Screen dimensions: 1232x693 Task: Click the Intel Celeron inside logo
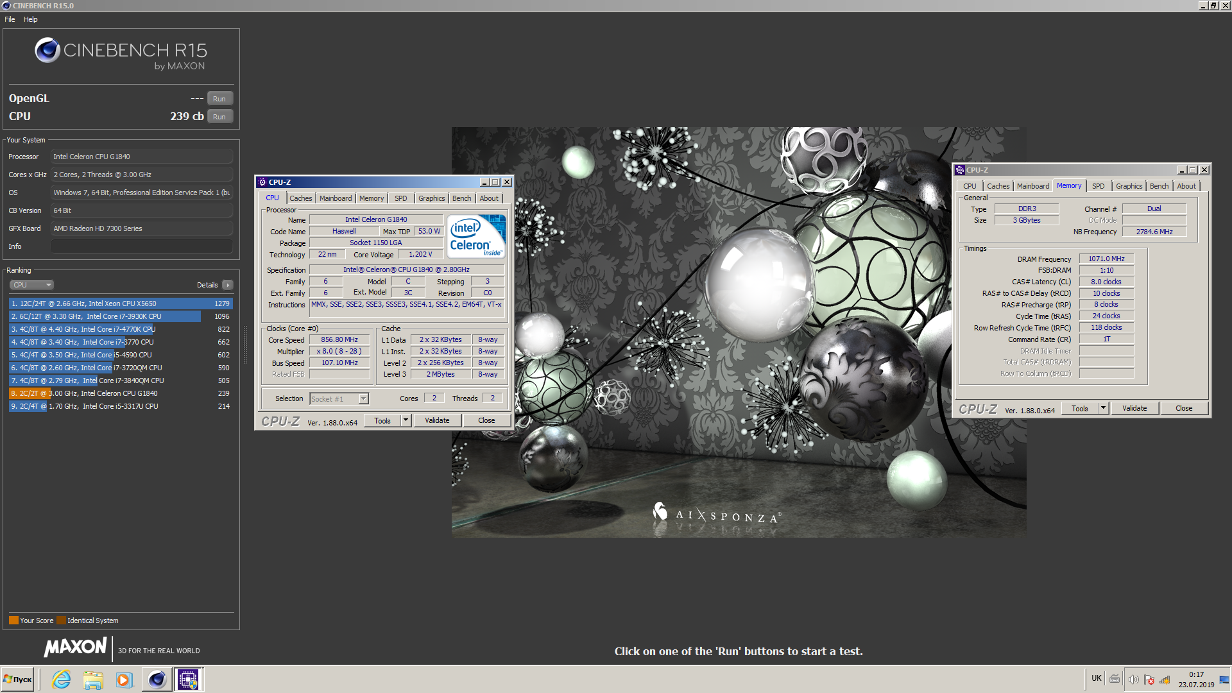pos(477,237)
